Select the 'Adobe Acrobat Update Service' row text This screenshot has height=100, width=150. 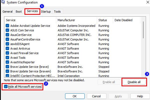point(30,26)
